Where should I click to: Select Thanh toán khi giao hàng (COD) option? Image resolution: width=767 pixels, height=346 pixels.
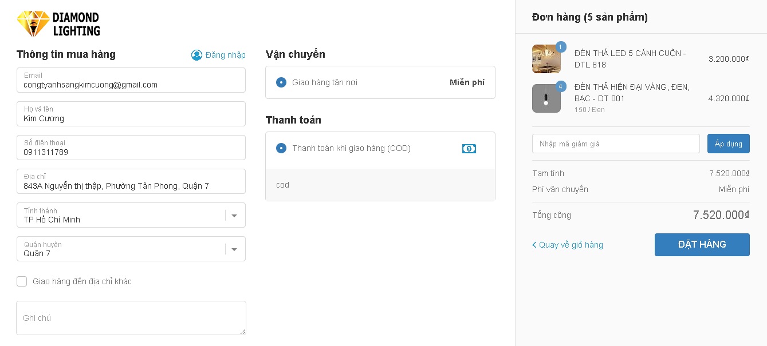[x=281, y=148]
